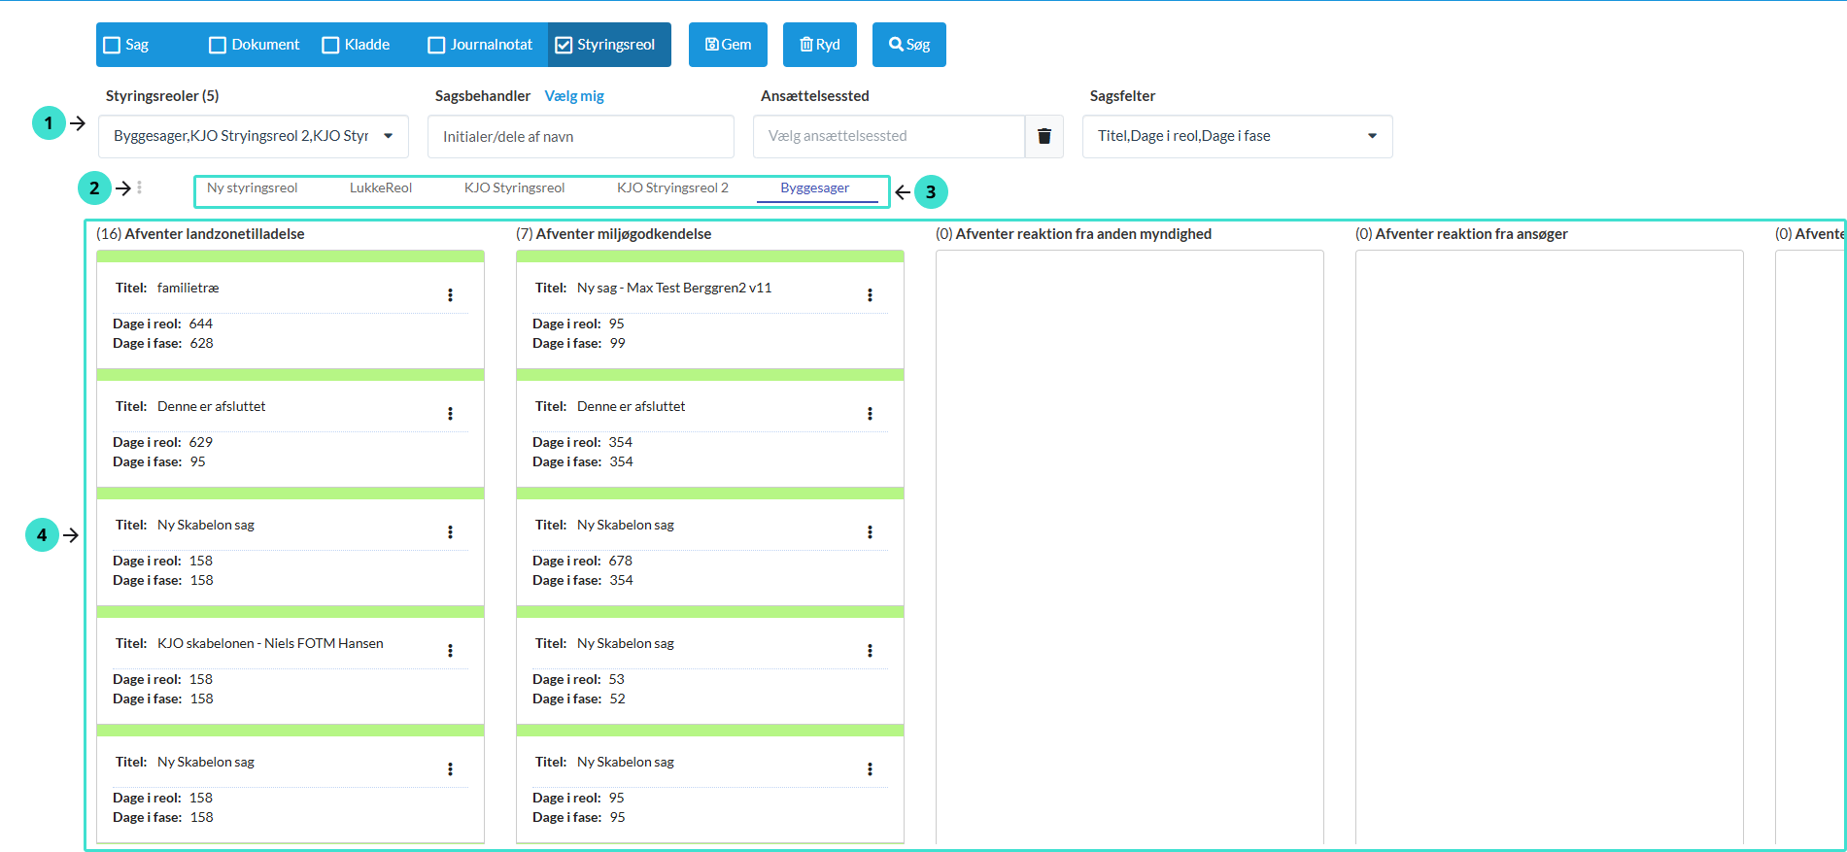Open menu on card with 678 days in reol
1847x852 pixels.
point(870,532)
